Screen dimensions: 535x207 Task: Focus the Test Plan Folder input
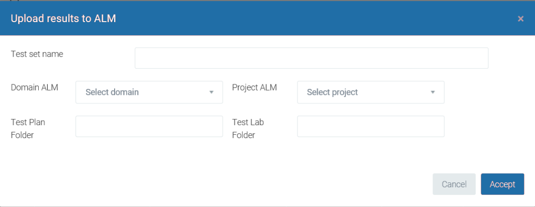click(149, 126)
